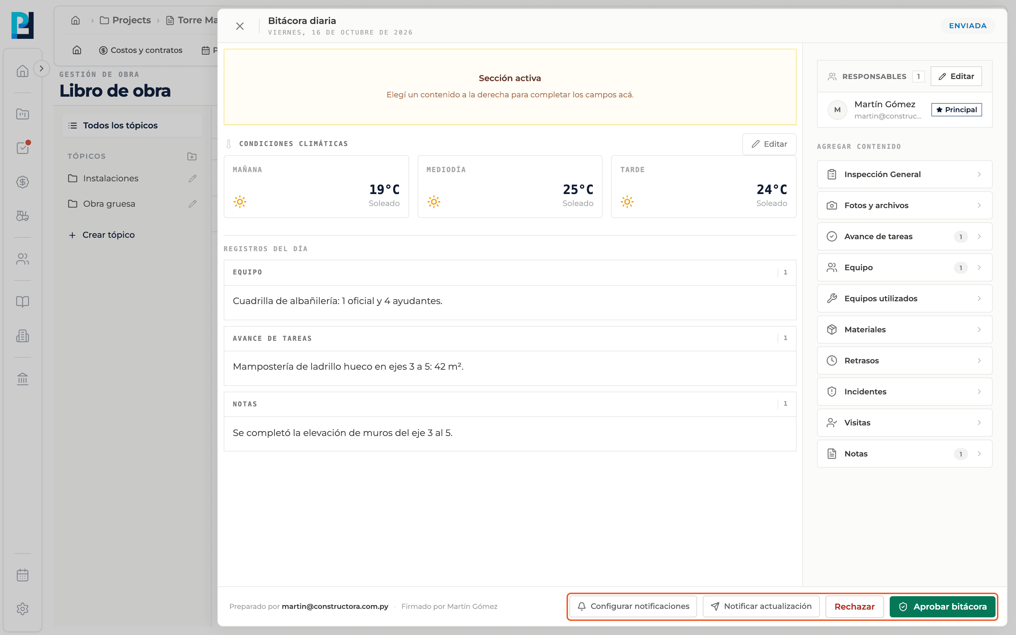
Task: Open the settings gear in the sidebar
Action: coord(23,609)
